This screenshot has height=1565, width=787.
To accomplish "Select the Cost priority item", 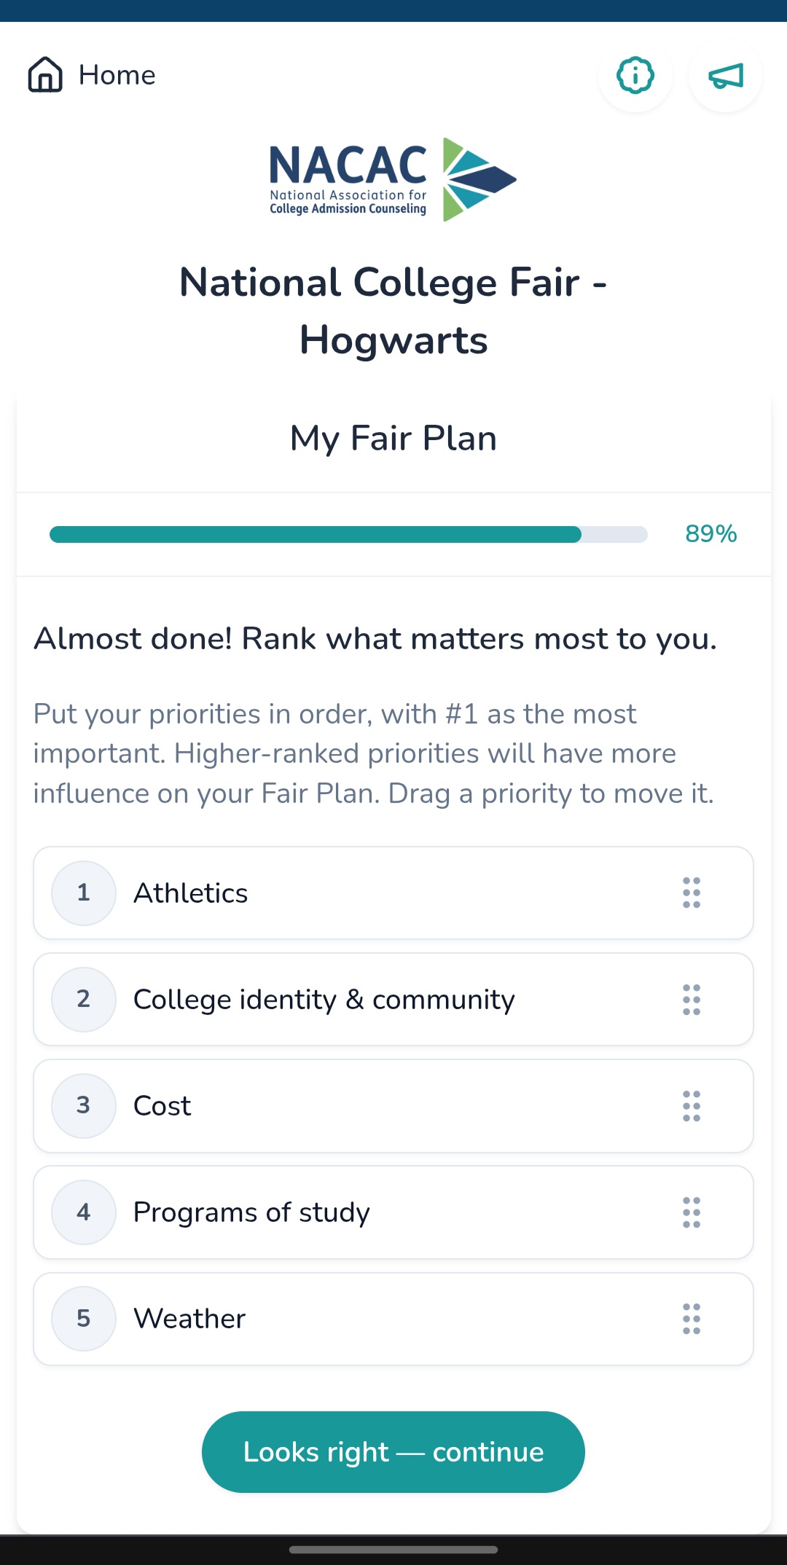I will pos(393,1106).
